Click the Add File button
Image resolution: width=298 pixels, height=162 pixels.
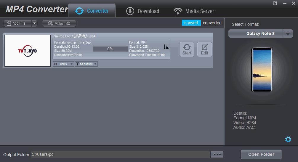point(17,23)
